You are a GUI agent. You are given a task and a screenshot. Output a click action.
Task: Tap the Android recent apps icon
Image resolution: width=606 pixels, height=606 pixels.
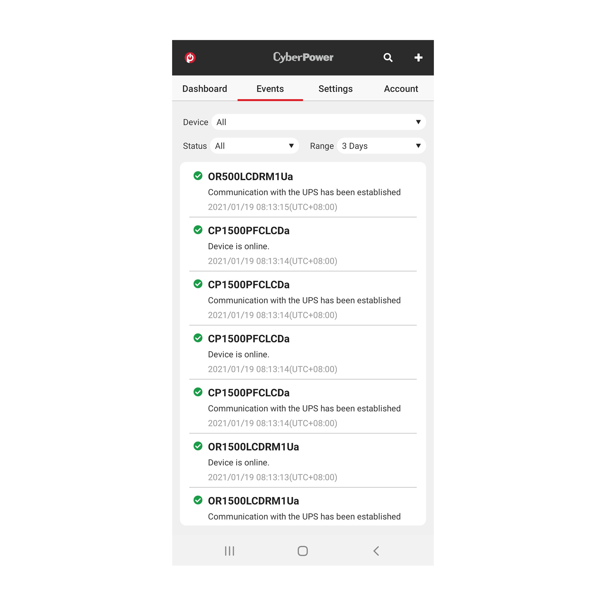click(x=229, y=551)
